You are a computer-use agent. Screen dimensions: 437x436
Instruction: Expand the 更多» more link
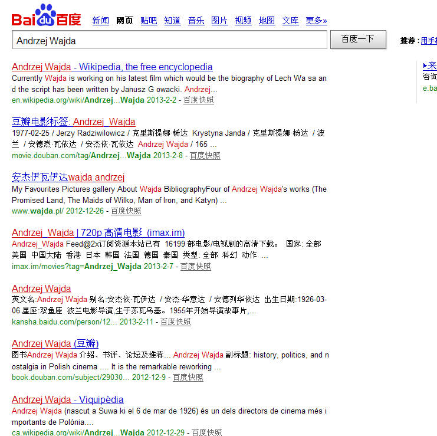(x=316, y=21)
